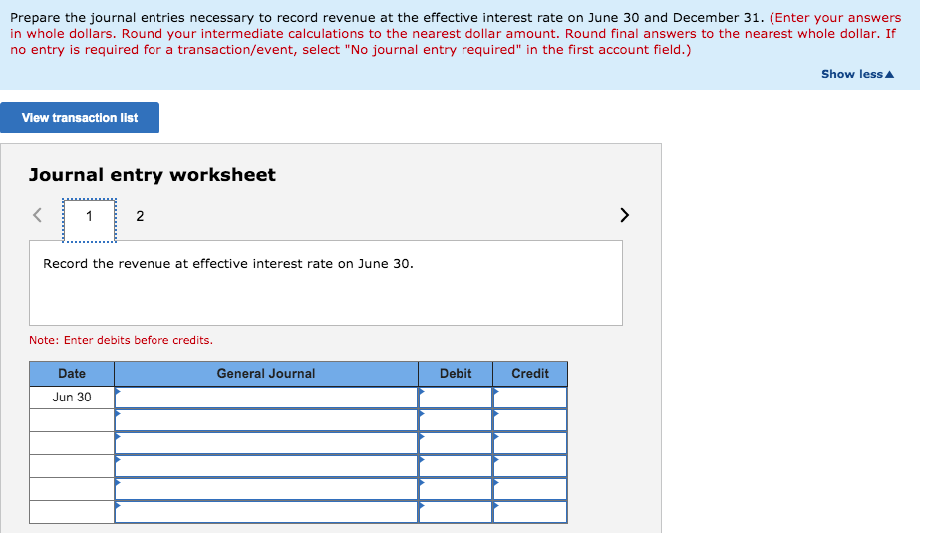This screenshot has width=926, height=533.
Task: Click the View transaction list button
Action: (80, 118)
